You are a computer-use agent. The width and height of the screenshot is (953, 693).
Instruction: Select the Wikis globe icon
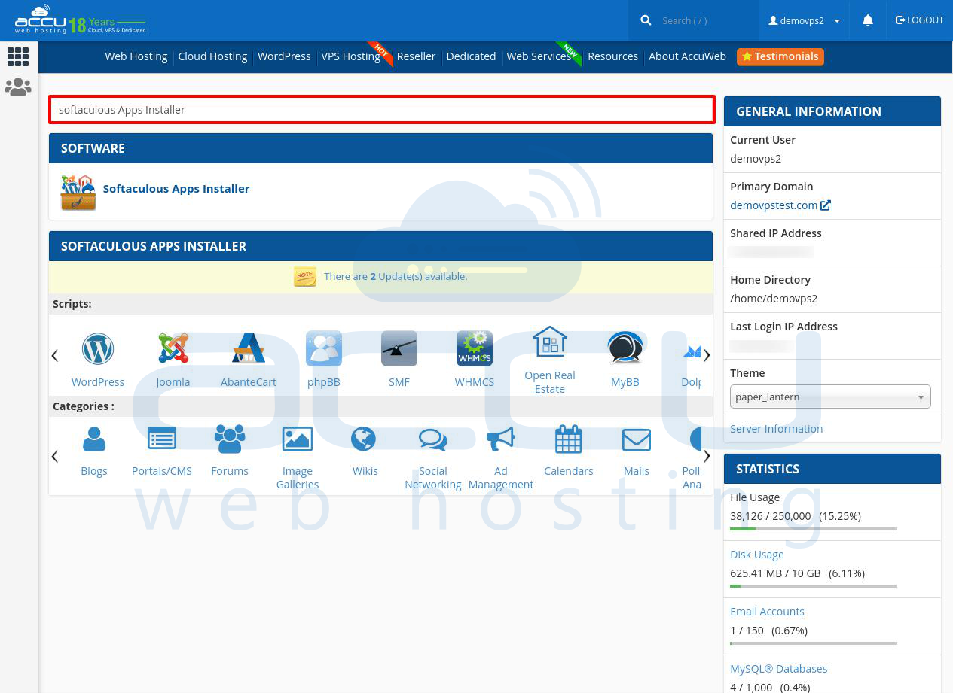364,439
